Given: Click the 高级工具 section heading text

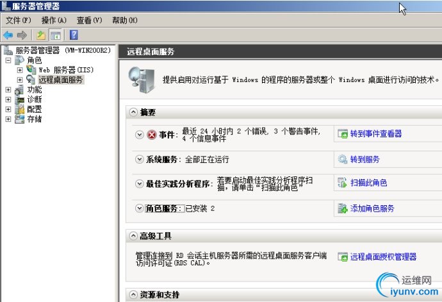Looking at the screenshot, I should [x=155, y=236].
